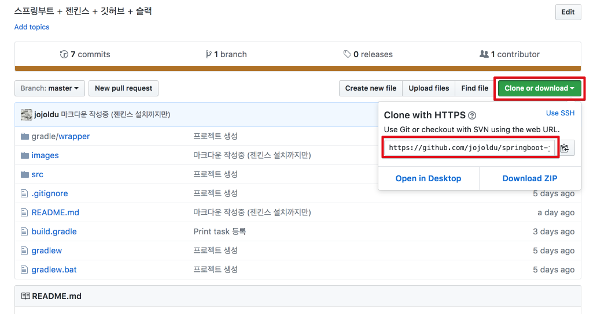Click the Create new file button
Viewport: 608px width, 314px height.
(371, 88)
